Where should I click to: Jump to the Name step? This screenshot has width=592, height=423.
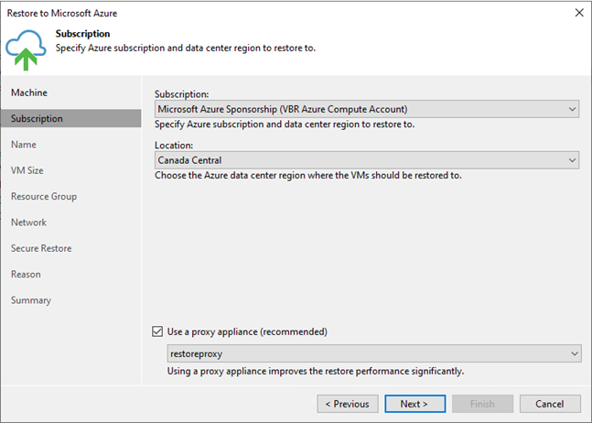24,145
